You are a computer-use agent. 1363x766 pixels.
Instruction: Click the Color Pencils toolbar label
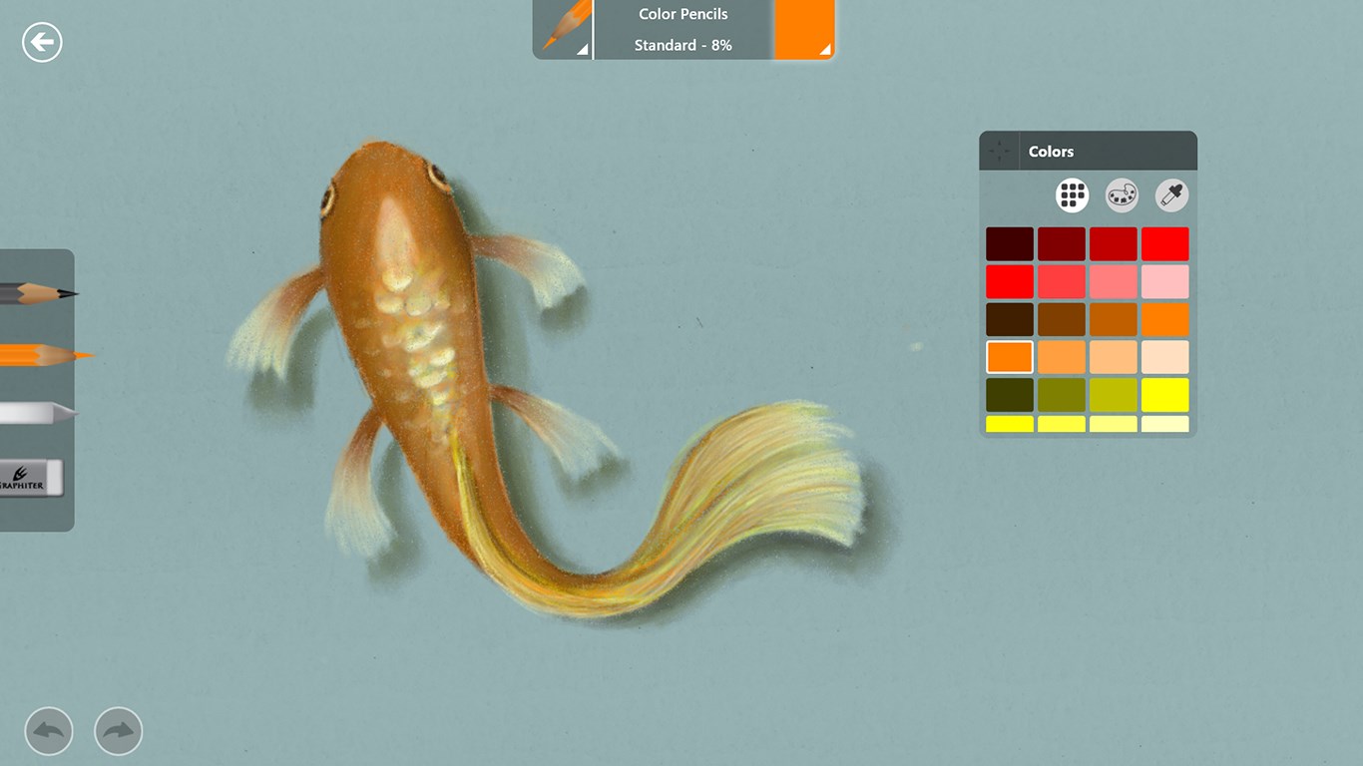(684, 14)
